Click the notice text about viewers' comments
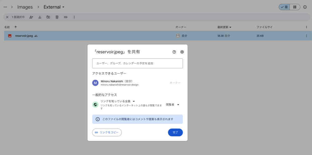Screen dimensions: 312x155 tap(138, 119)
